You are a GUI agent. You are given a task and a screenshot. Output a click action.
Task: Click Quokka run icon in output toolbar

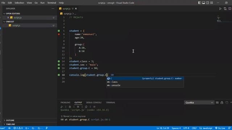point(62,107)
